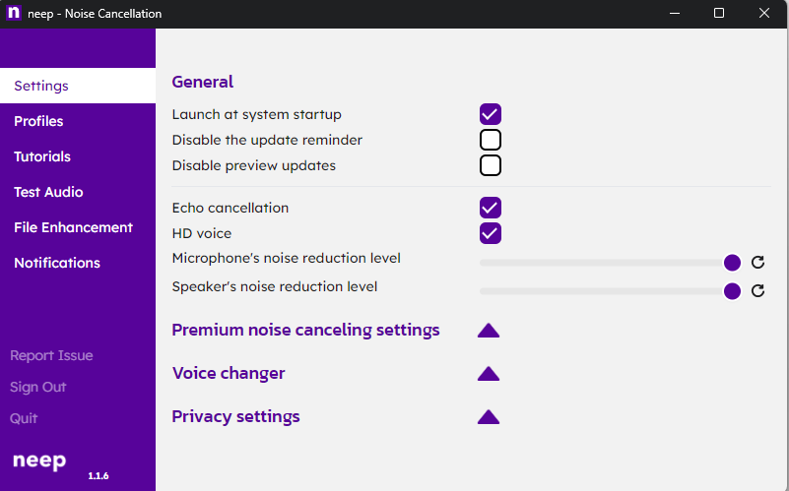Check Disable preview updates box
Viewport: 789px width, 491px height.
(x=491, y=165)
